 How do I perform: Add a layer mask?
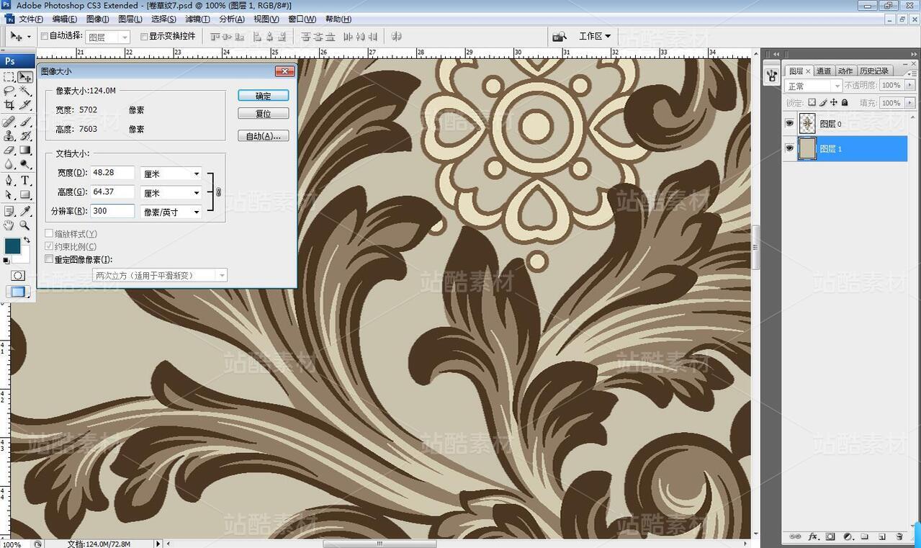point(830,536)
